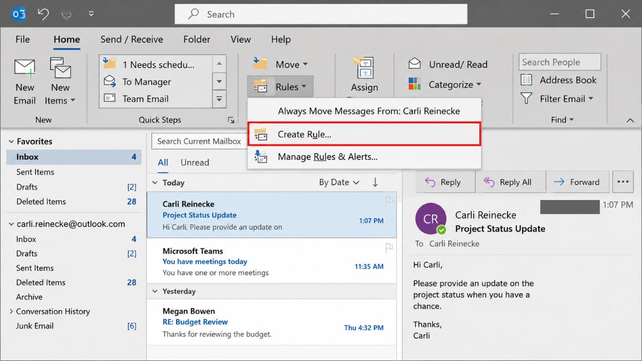Choose Always Move Messages From: Carli Reinecke

click(x=364, y=111)
